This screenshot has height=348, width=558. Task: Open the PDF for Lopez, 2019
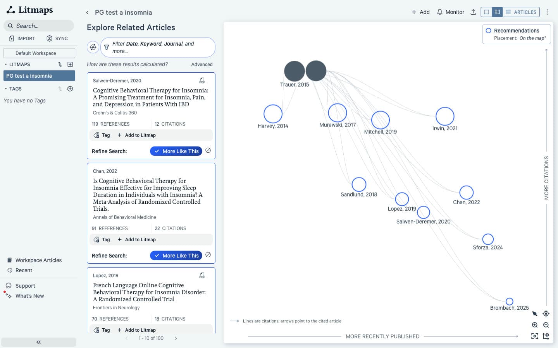click(x=202, y=275)
